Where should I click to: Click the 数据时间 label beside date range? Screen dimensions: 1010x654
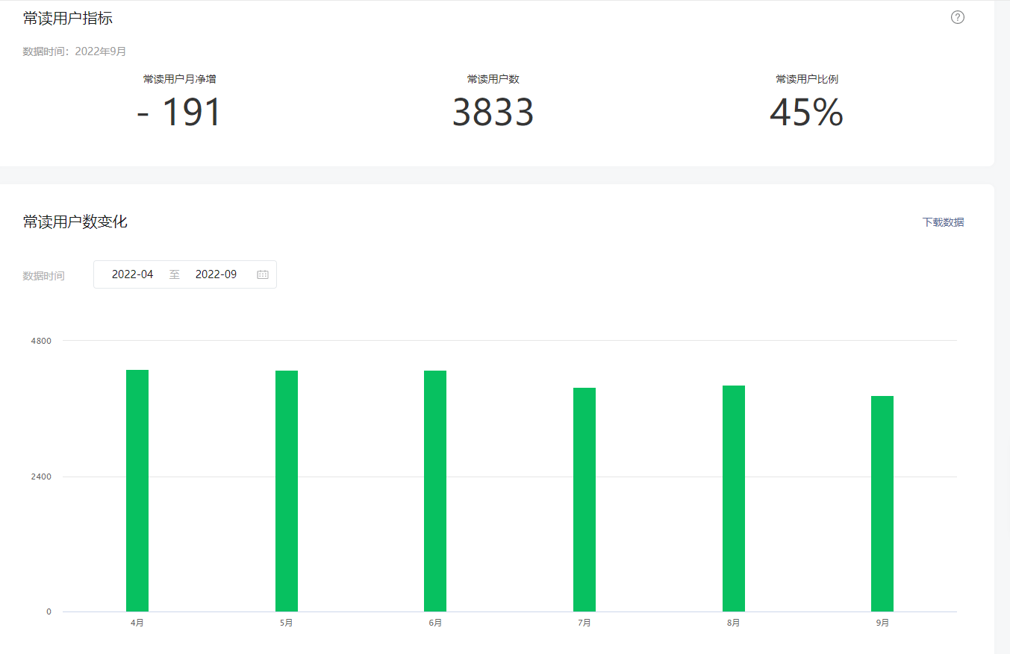[43, 276]
